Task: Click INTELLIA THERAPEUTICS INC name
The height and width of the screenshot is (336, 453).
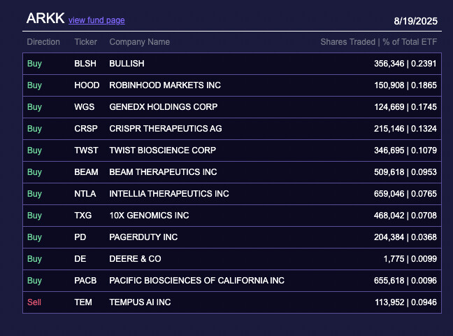Action: [x=169, y=194]
